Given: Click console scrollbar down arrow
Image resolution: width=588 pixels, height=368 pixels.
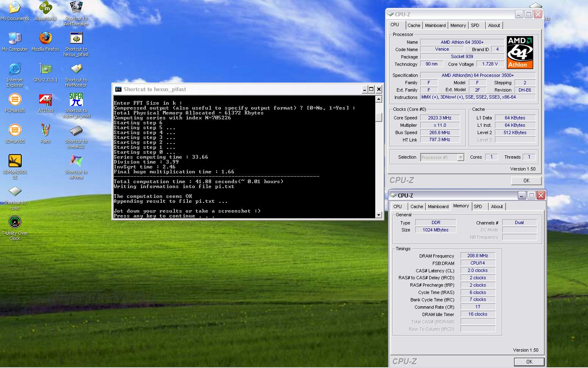Looking at the screenshot, I should [x=379, y=215].
